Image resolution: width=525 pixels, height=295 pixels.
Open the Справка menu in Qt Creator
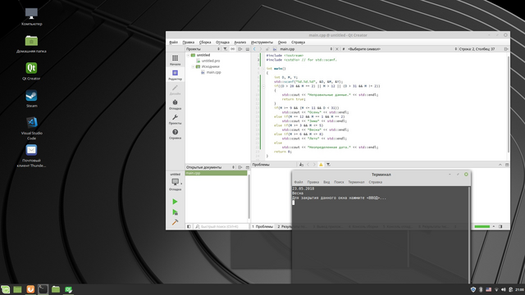point(298,42)
